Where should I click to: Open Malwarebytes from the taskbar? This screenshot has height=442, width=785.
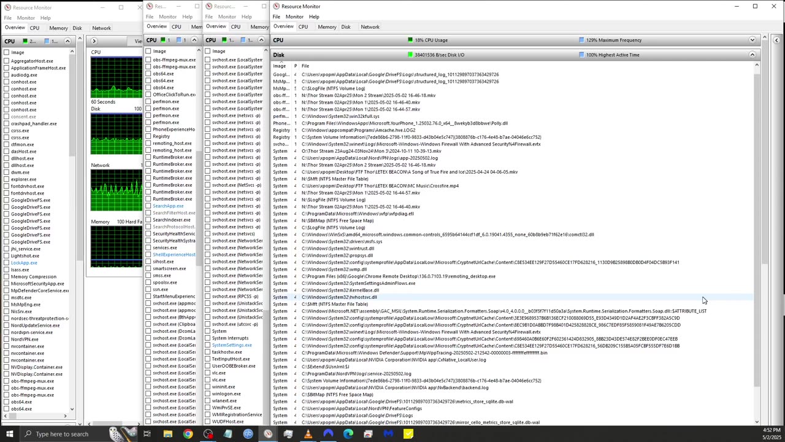coord(388,434)
